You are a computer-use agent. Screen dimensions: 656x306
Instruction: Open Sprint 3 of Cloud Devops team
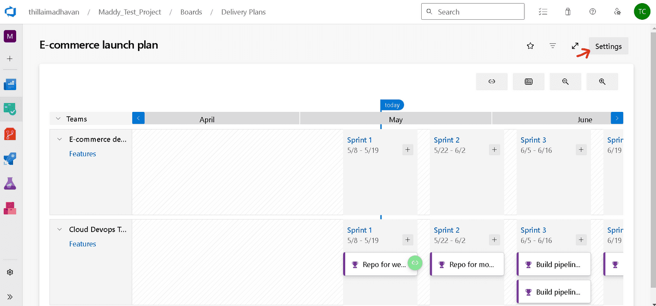[x=533, y=230]
